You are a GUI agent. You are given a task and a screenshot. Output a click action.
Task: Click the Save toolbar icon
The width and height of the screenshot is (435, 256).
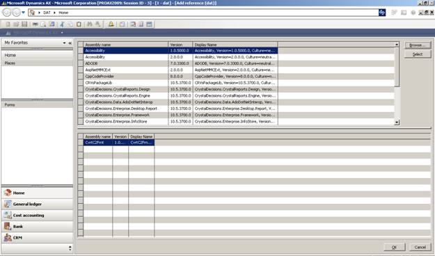click(24, 24)
